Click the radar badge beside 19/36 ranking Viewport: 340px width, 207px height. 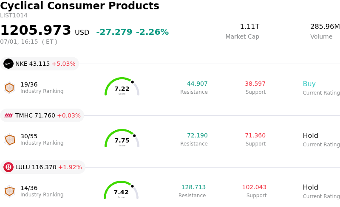click(9, 88)
